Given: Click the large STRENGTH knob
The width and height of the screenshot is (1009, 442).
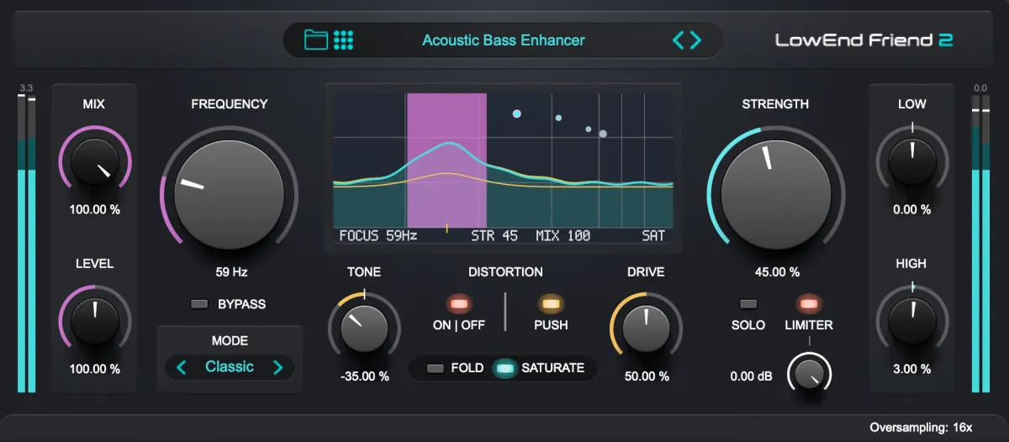Looking at the screenshot, I should click(775, 194).
